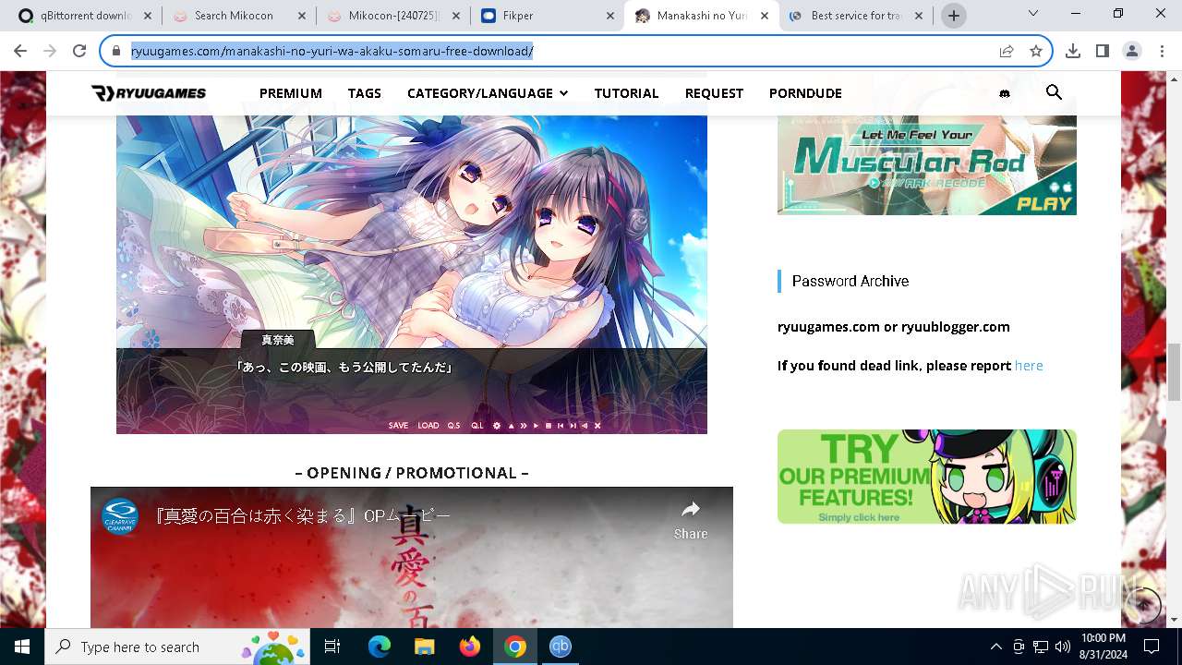Launch Microsoft Edge from taskbar
Viewport: 1182px width, 665px height.
[x=380, y=647]
